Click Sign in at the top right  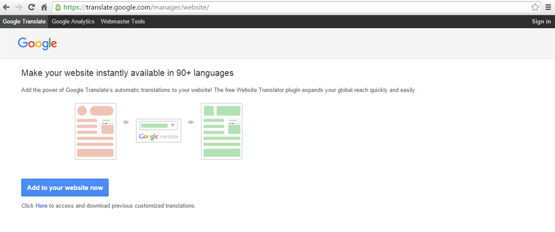point(541,22)
